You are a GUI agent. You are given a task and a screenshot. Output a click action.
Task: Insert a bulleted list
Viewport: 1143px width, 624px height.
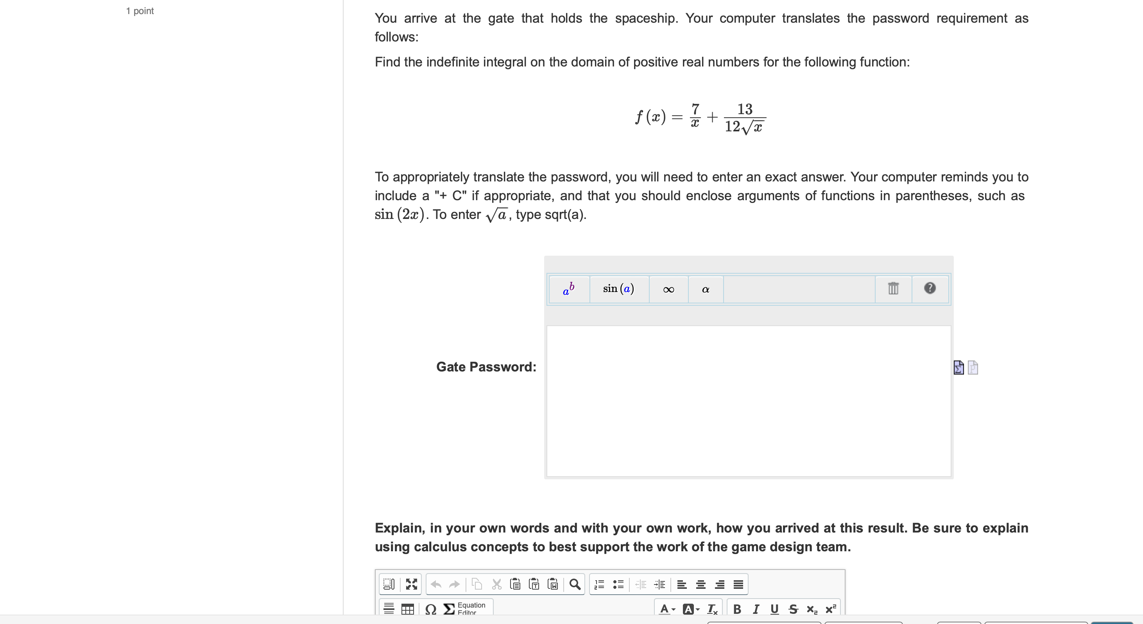618,584
